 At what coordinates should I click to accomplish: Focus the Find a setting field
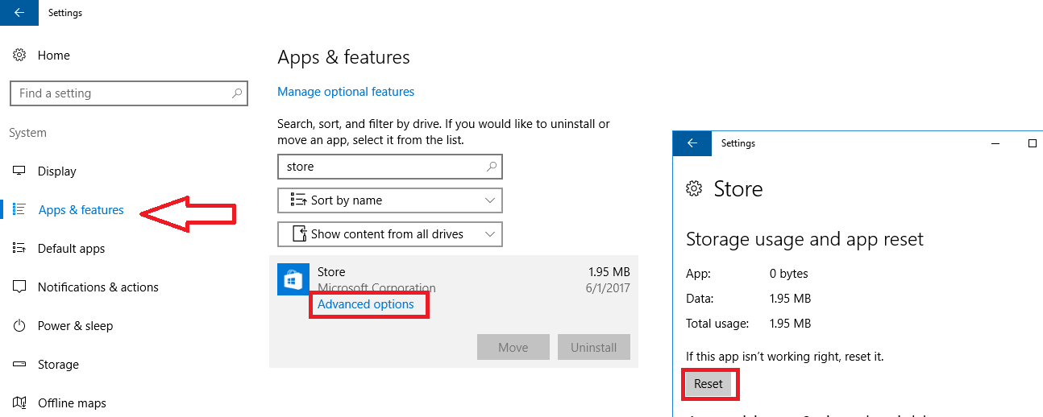(x=129, y=93)
